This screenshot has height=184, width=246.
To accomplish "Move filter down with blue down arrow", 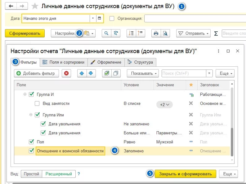I will pos(91,73).
